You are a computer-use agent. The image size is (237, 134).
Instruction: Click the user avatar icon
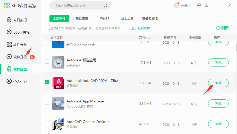(x=176, y=5)
